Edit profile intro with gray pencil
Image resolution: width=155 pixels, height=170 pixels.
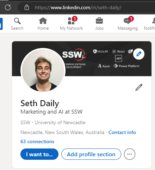tap(139, 87)
